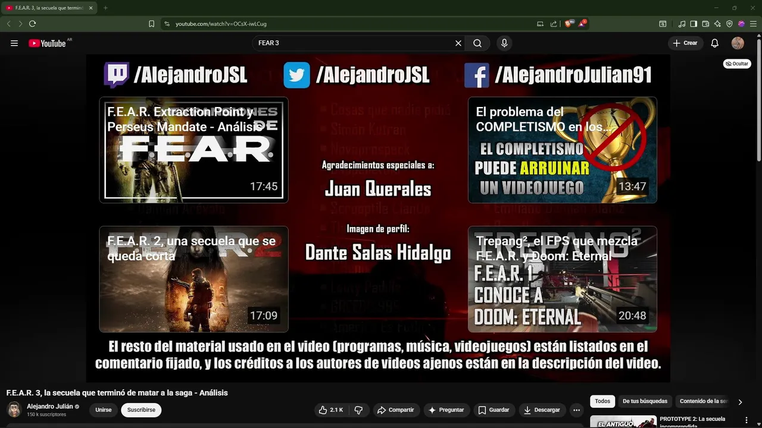Close the F.E.A.R. 3 browser tab

tap(90, 8)
